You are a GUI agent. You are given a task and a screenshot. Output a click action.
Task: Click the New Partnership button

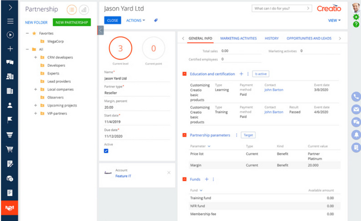tap(72, 22)
